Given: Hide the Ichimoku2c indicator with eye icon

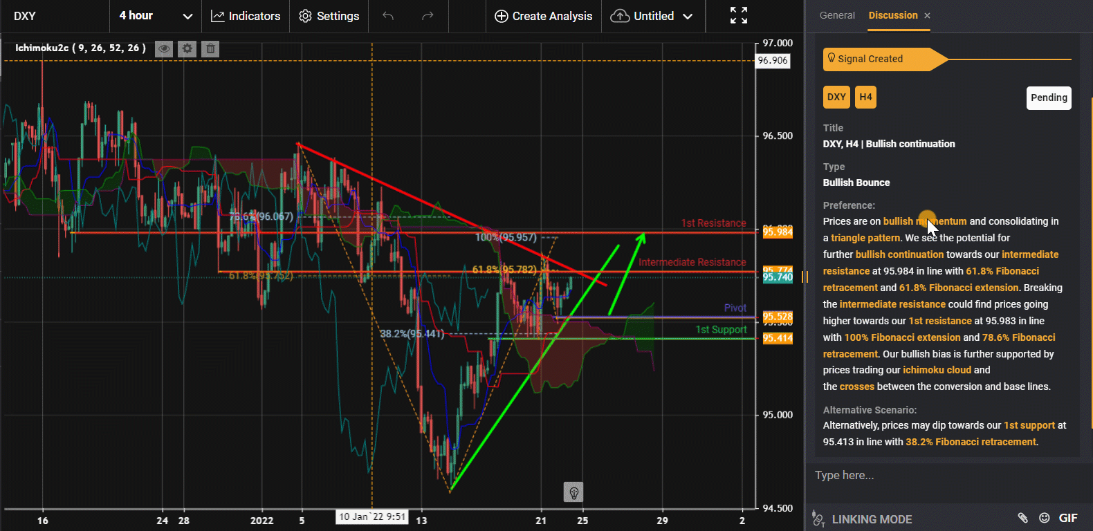Looking at the screenshot, I should tap(164, 48).
